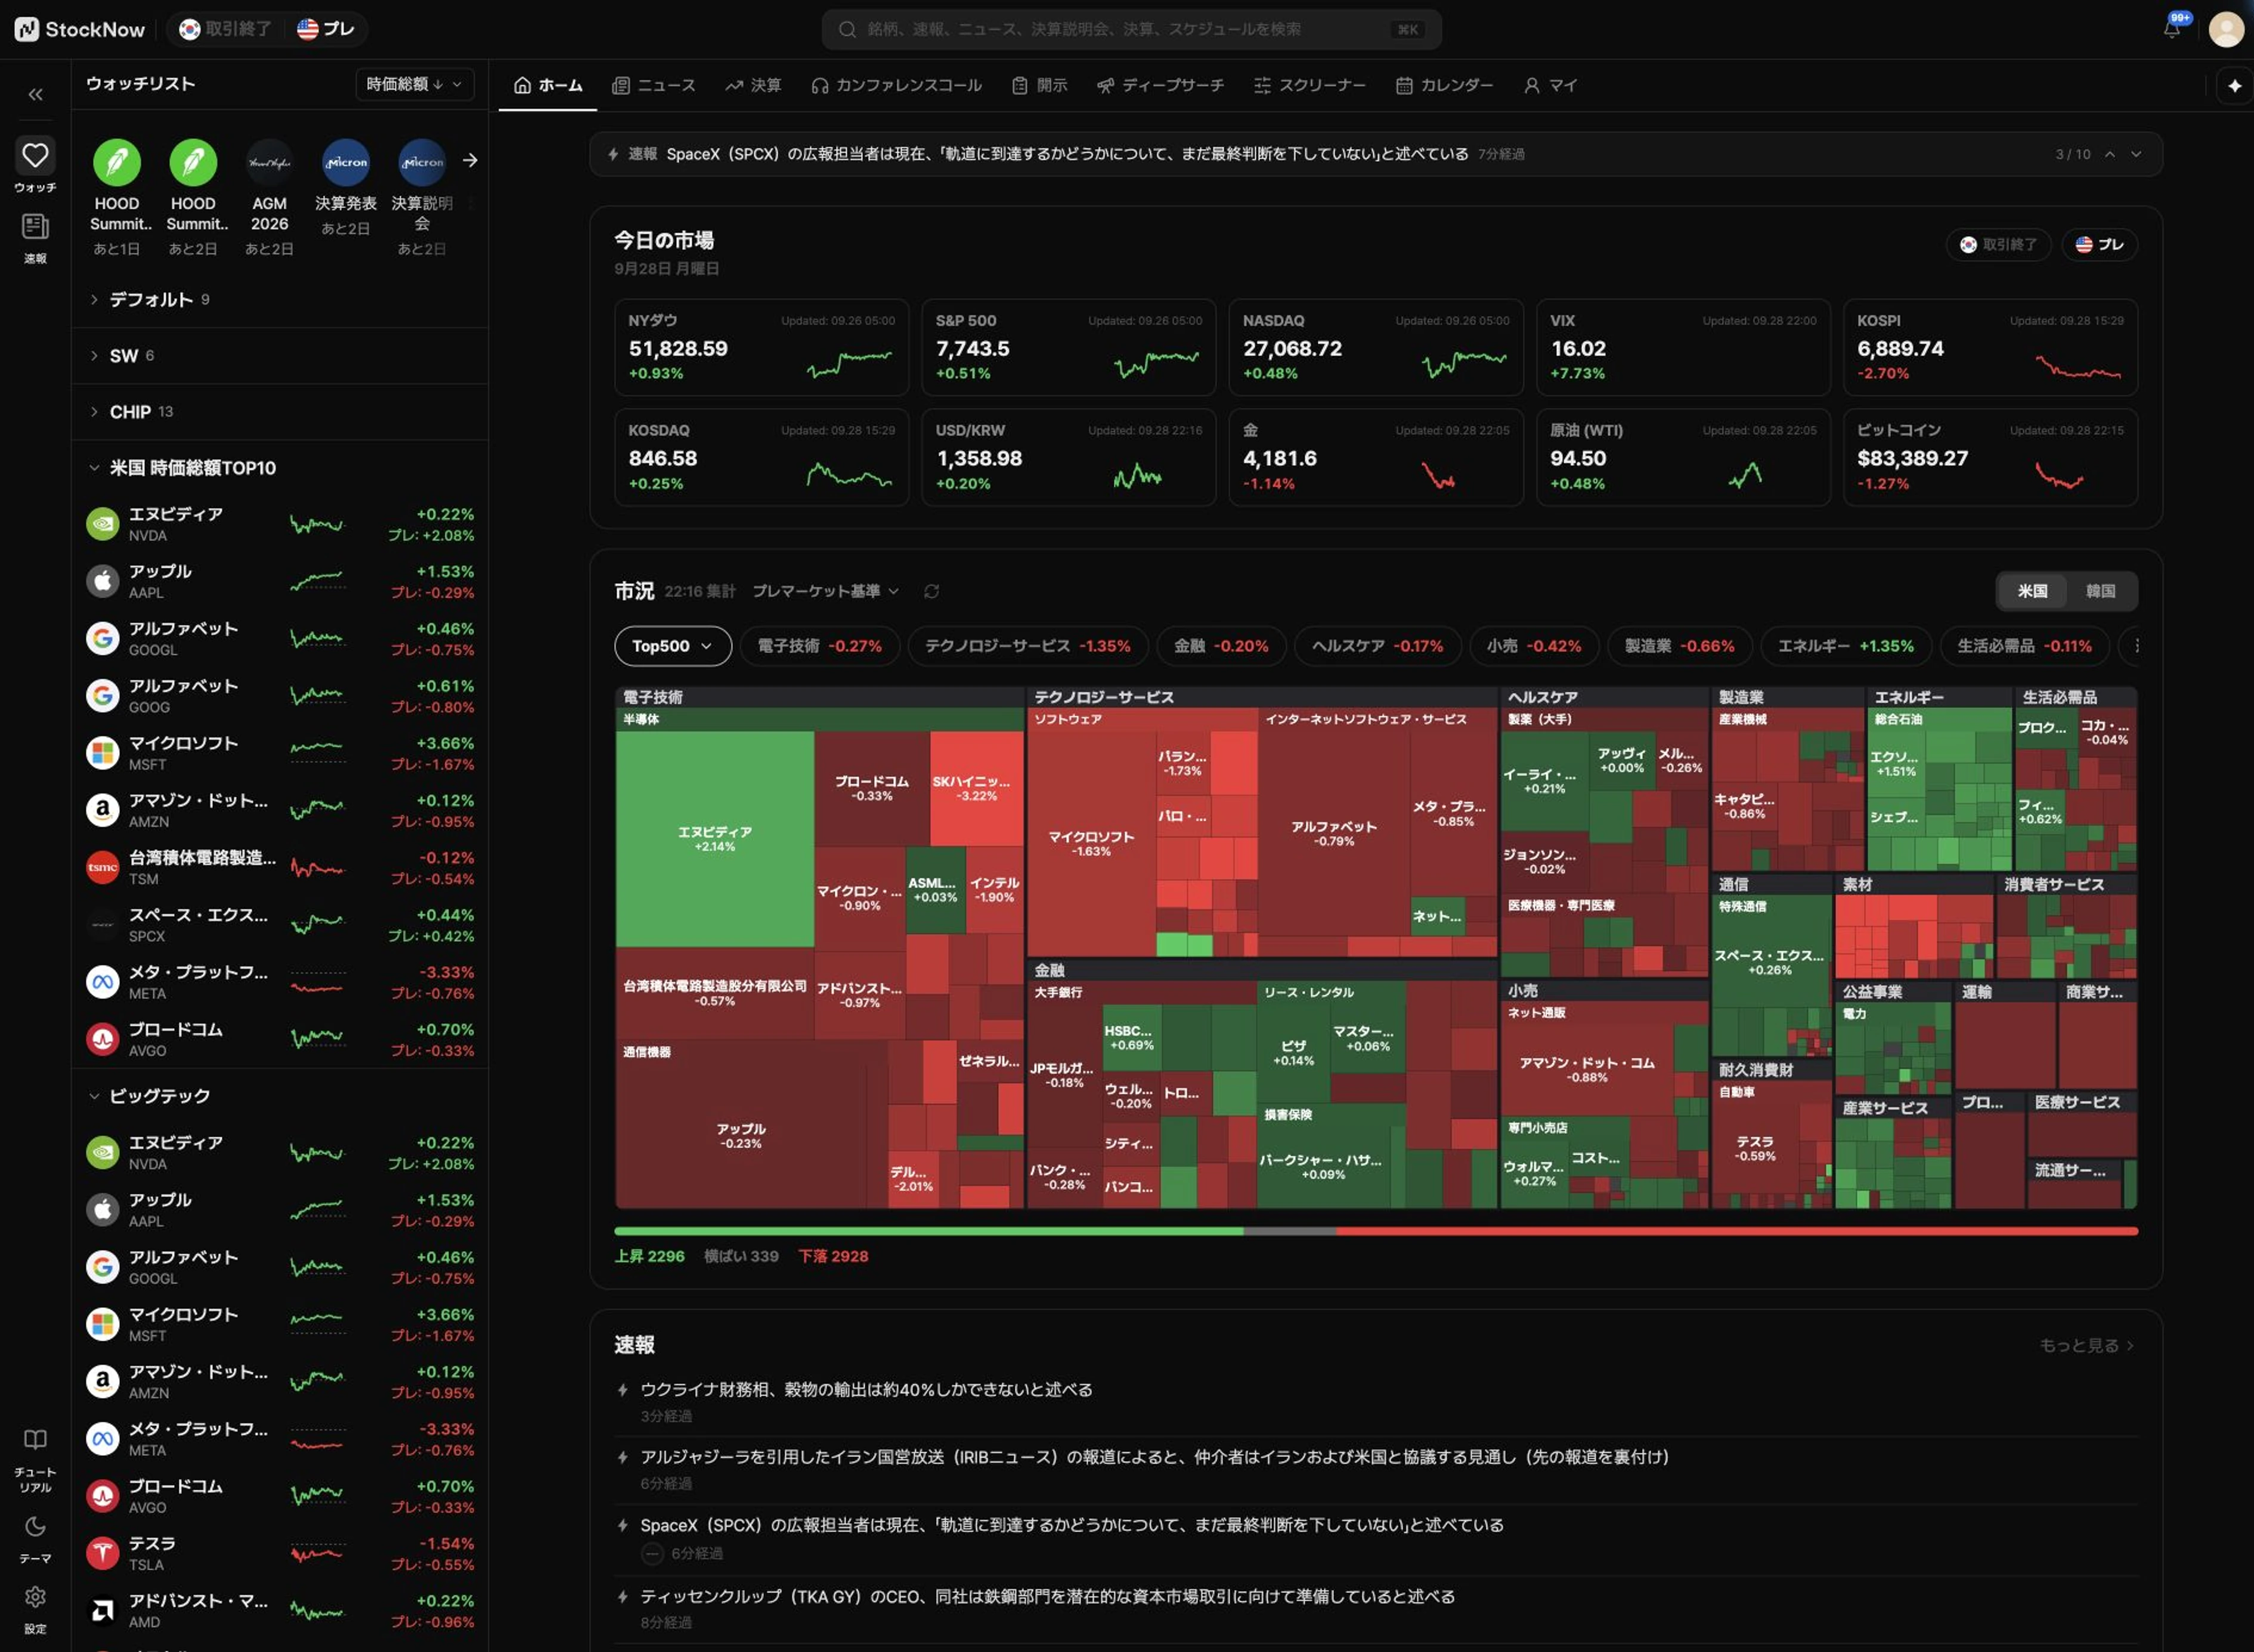Click the header Korea 取引終了 status toggle
The image size is (2254, 1652).
(226, 29)
